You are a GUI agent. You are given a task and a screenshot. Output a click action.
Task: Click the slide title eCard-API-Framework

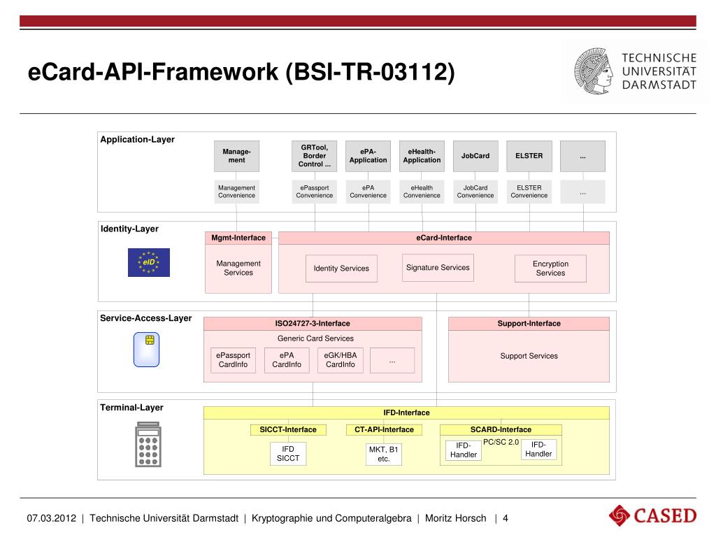[x=241, y=73]
